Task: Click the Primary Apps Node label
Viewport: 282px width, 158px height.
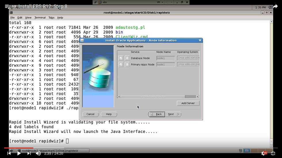Action: [x=143, y=65]
